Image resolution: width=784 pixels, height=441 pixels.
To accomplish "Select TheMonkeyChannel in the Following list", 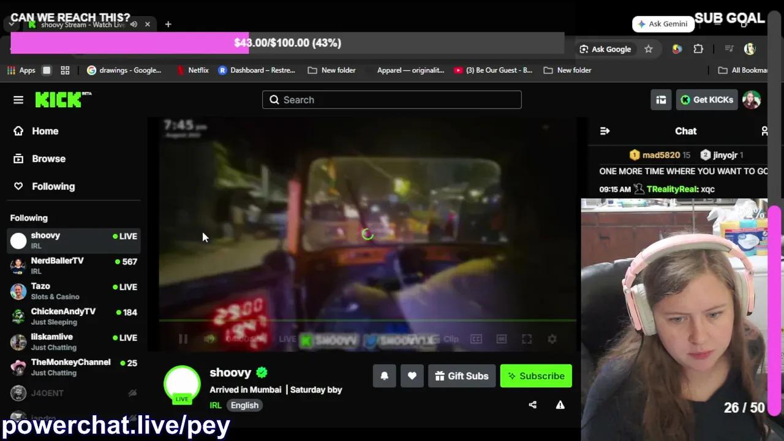I will tap(73, 367).
